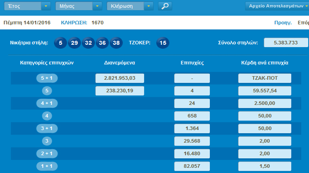Open the Αρχείο Αποτελεσμάτων menu
The height and width of the screenshot is (173, 309).
pyautogui.click(x=276, y=6)
